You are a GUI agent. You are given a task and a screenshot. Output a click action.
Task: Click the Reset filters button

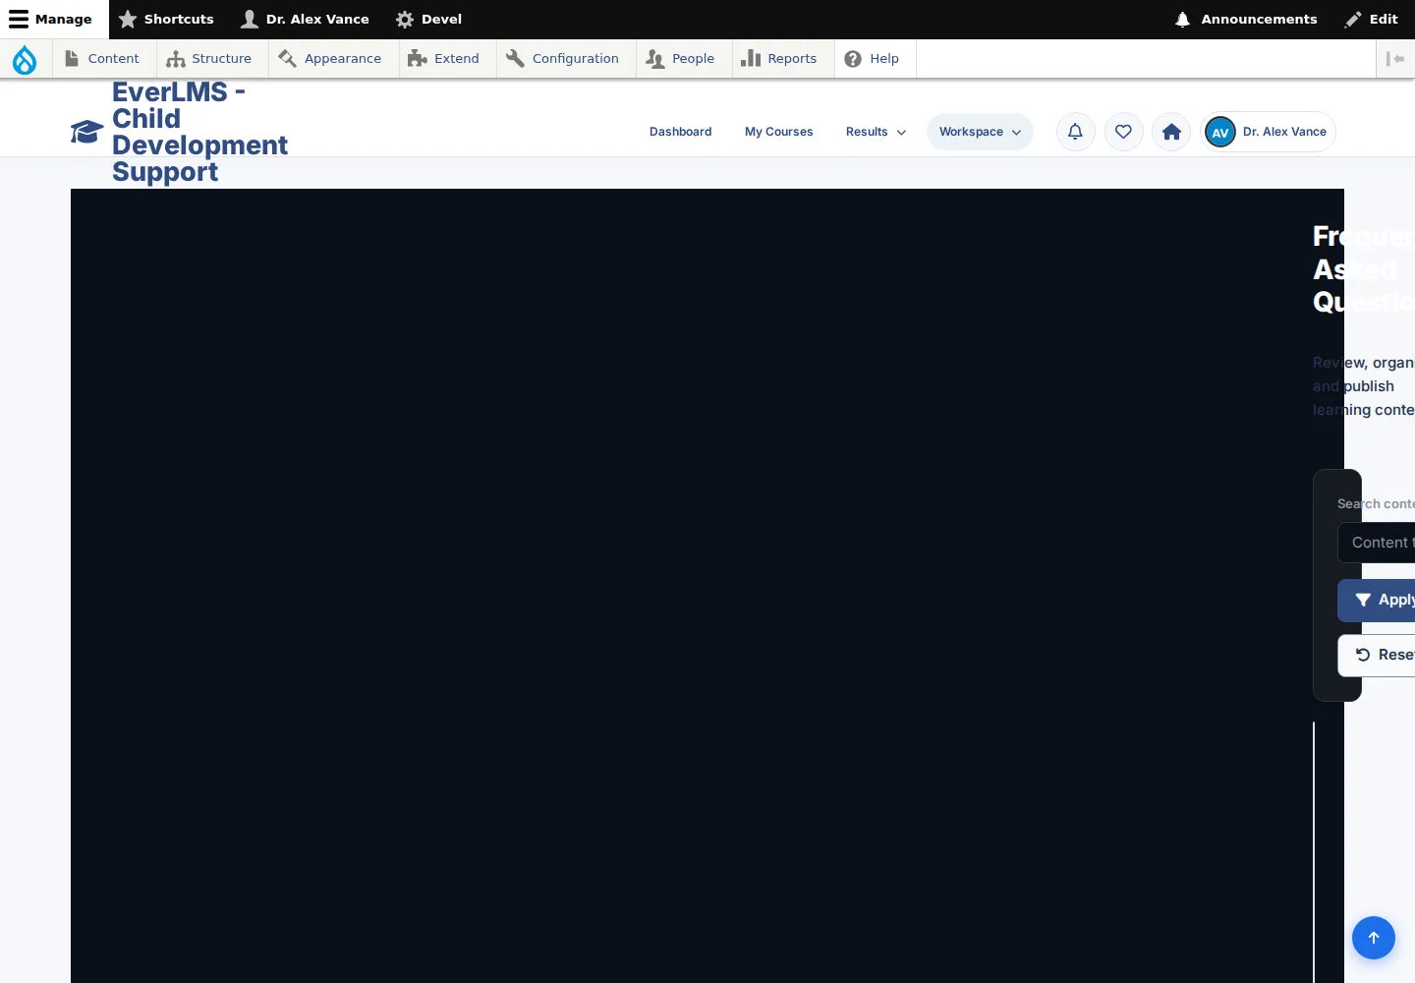tap(1377, 655)
